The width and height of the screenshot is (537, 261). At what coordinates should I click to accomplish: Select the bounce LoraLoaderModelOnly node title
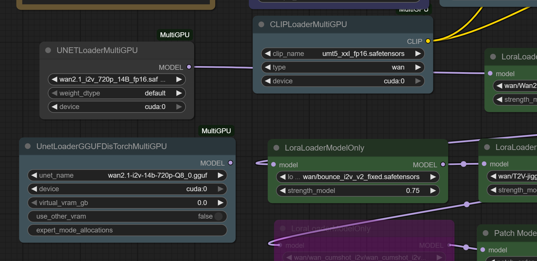tap(324, 148)
